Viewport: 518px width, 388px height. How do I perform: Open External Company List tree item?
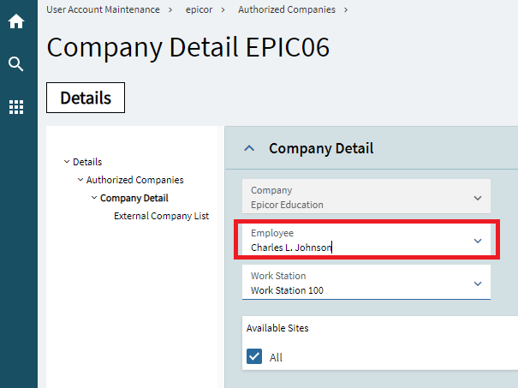pos(161,216)
